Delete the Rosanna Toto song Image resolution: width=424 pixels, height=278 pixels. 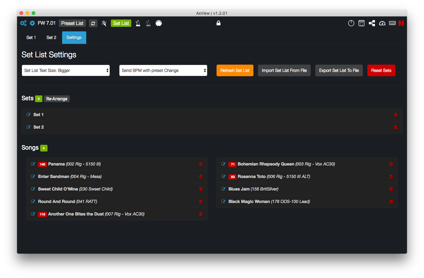(x=391, y=176)
